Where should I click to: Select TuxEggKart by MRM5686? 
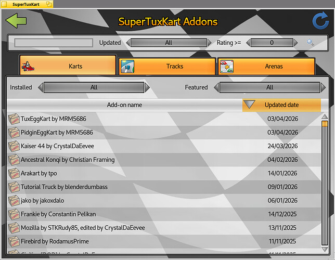[164, 119]
